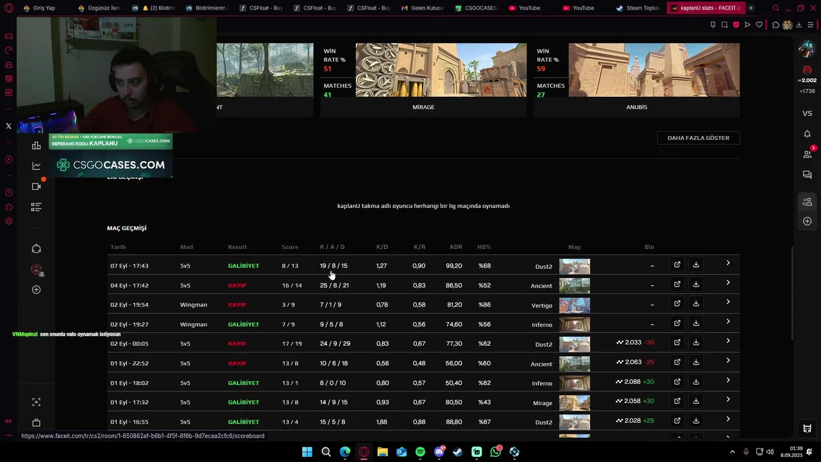The image size is (821, 462).
Task: Click the plus circle in right sidebar
Action: tap(807, 221)
